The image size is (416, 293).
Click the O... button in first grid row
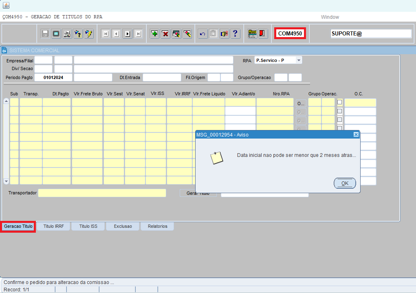301,103
